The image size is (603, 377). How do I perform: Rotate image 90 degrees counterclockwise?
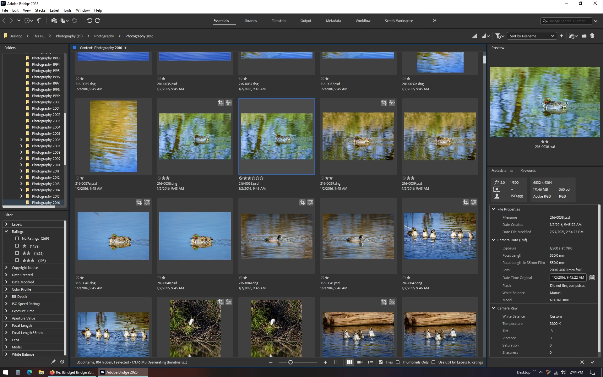pos(90,21)
